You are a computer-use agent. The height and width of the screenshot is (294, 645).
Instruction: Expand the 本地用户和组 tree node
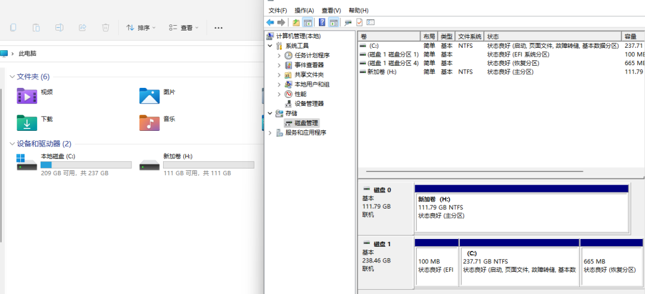[x=279, y=84]
